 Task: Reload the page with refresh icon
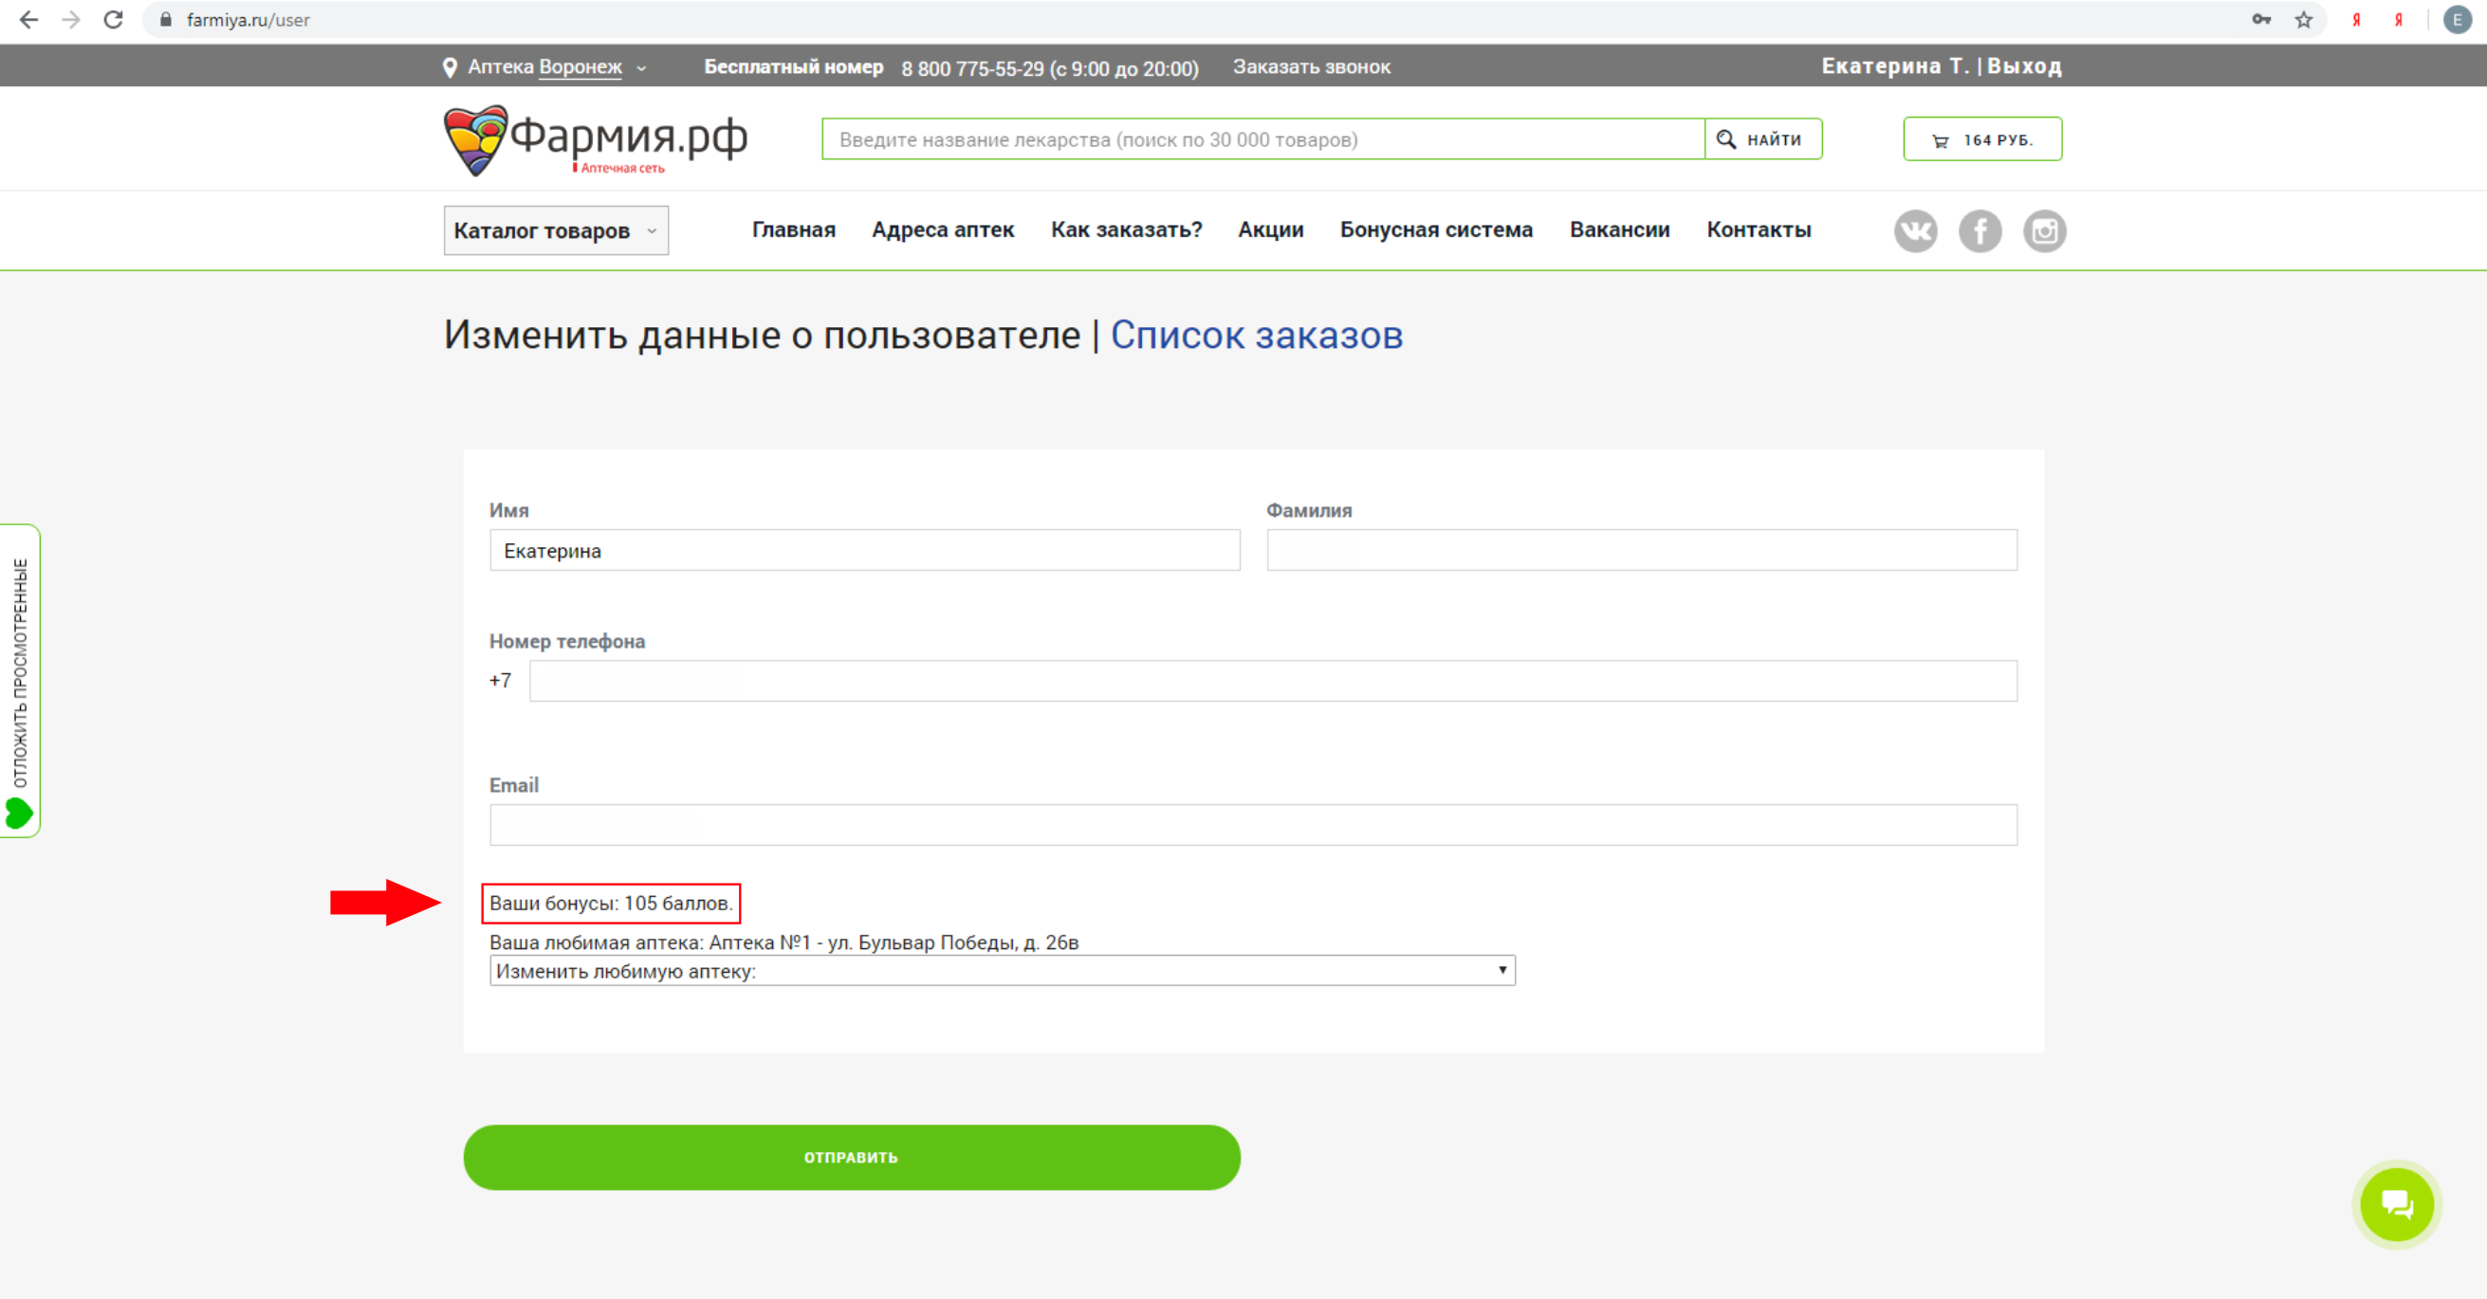pos(113,19)
